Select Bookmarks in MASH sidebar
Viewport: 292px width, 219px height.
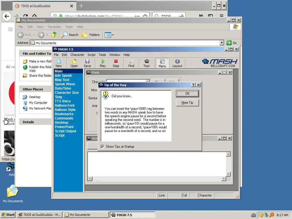pos(64,114)
